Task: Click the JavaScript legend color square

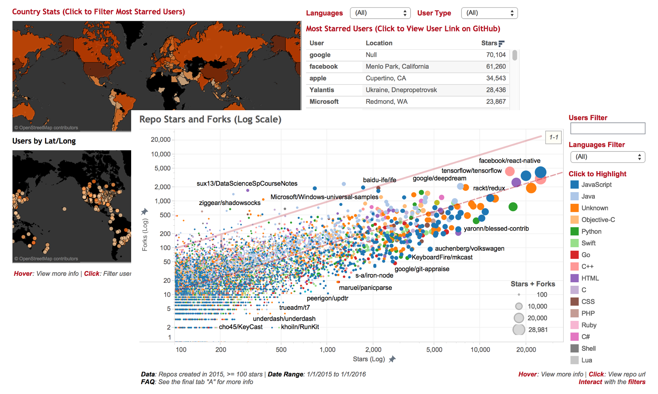Action: pos(574,185)
